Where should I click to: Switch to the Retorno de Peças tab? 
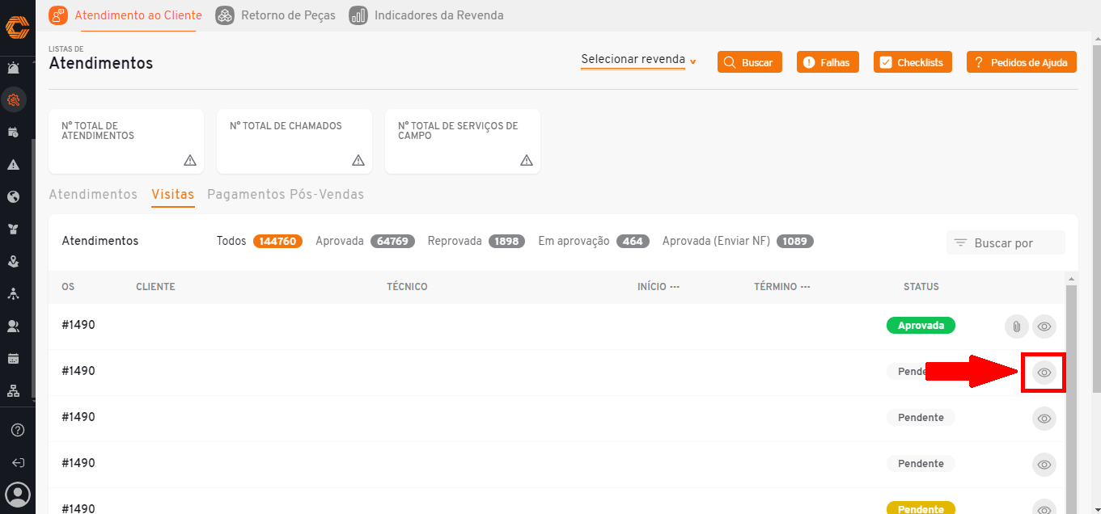coord(276,15)
